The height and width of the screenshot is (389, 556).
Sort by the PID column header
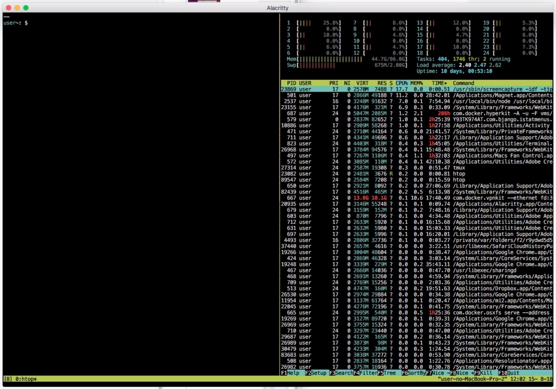click(292, 83)
